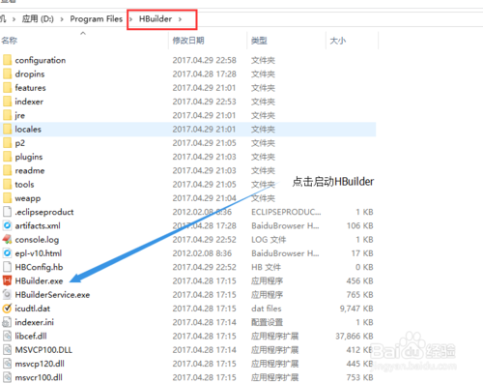Click the HB 文件 type cell
Image resolution: width=483 pixels, height=383 pixels.
(266, 267)
